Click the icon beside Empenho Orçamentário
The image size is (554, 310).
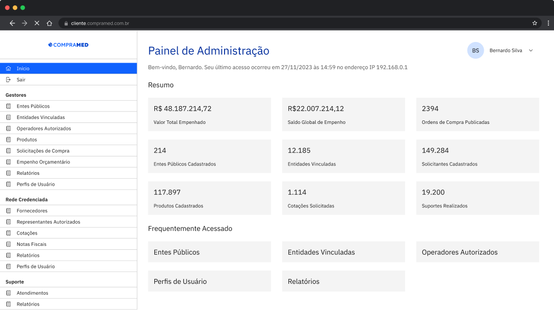pyautogui.click(x=8, y=161)
